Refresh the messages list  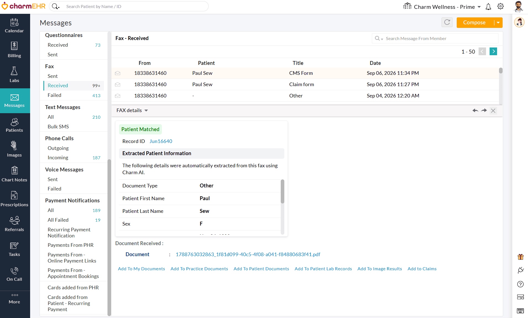coord(447,22)
